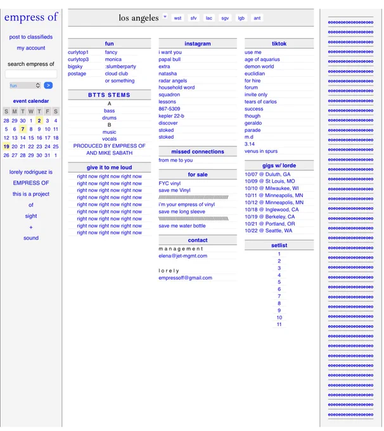The width and height of the screenshot is (384, 431).
Task: Open 'save me water bottle' listing
Action: [x=182, y=226]
